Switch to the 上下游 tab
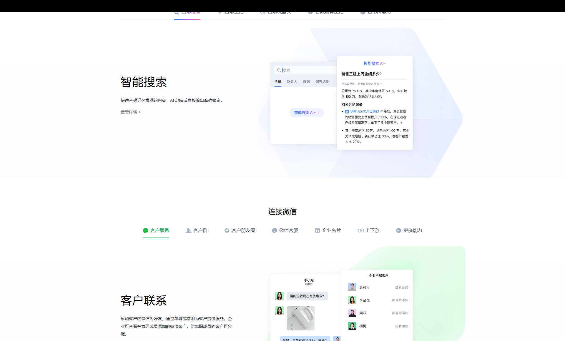The width and height of the screenshot is (565, 341). click(368, 230)
